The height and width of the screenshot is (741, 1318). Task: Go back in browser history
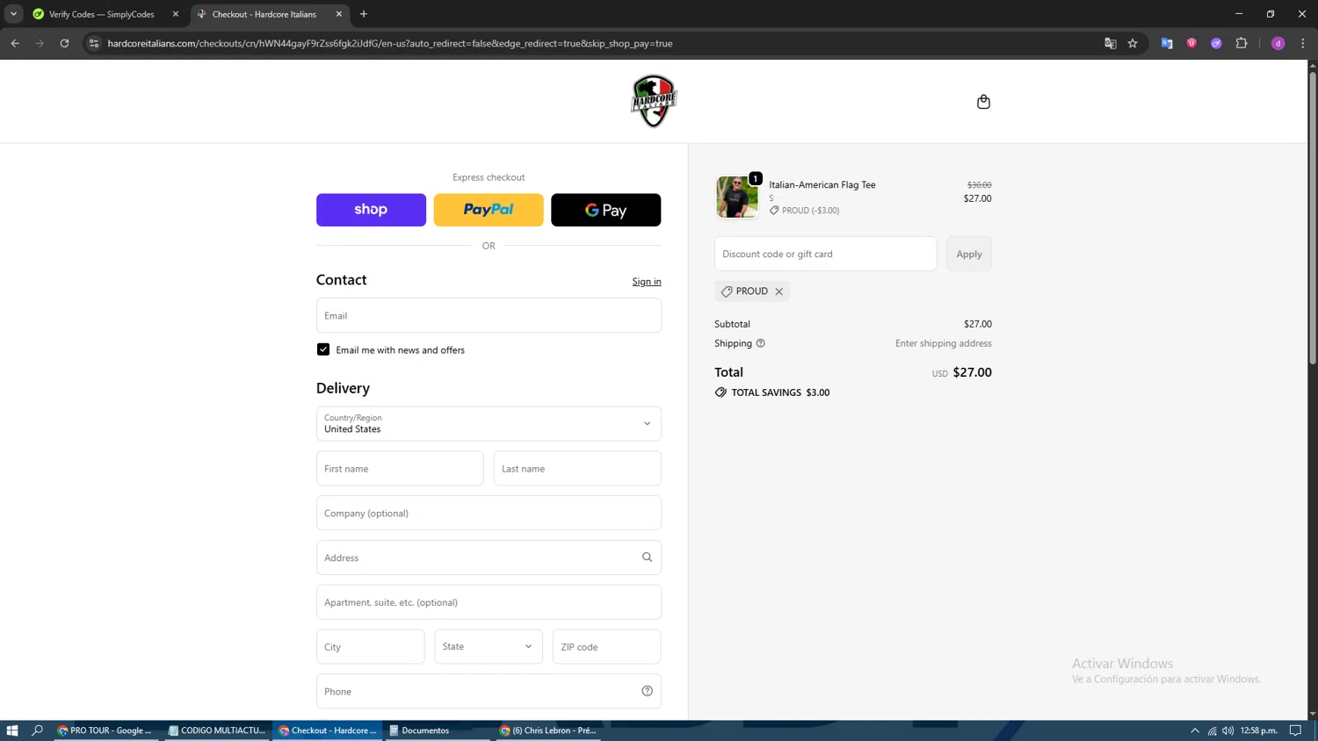15,43
